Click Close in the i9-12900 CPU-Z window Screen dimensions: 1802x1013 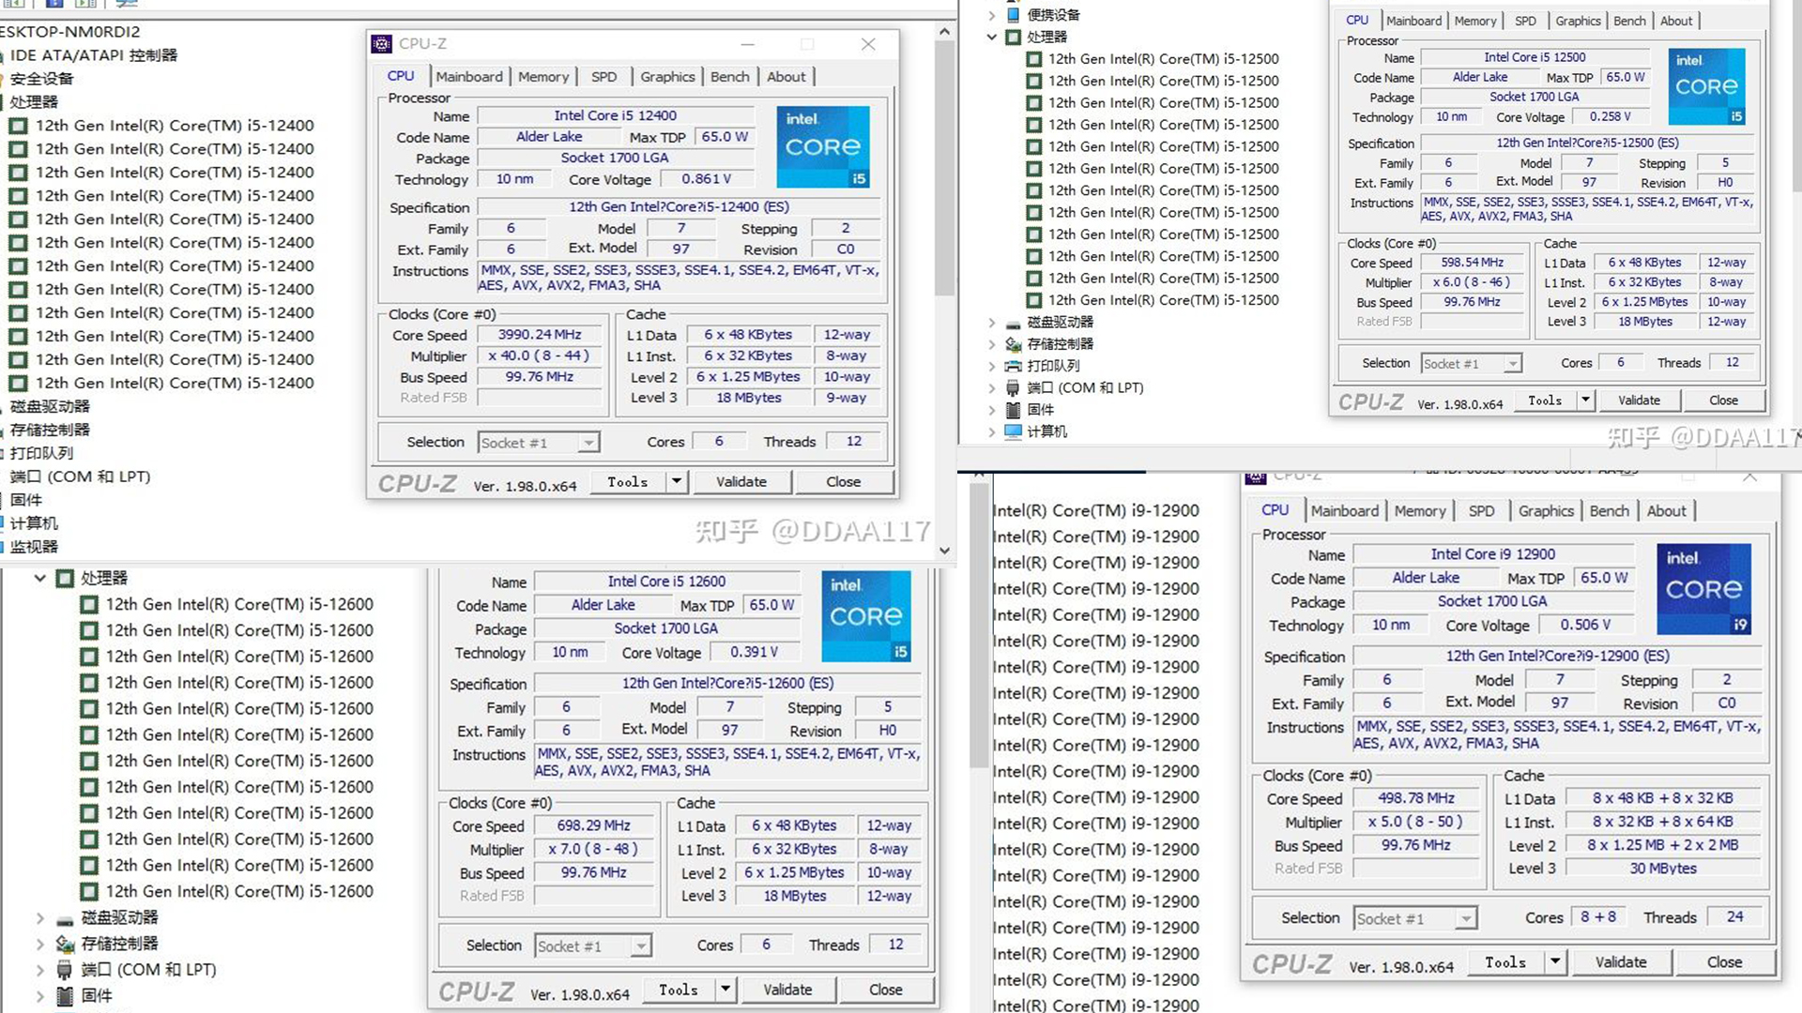pos(1724,962)
